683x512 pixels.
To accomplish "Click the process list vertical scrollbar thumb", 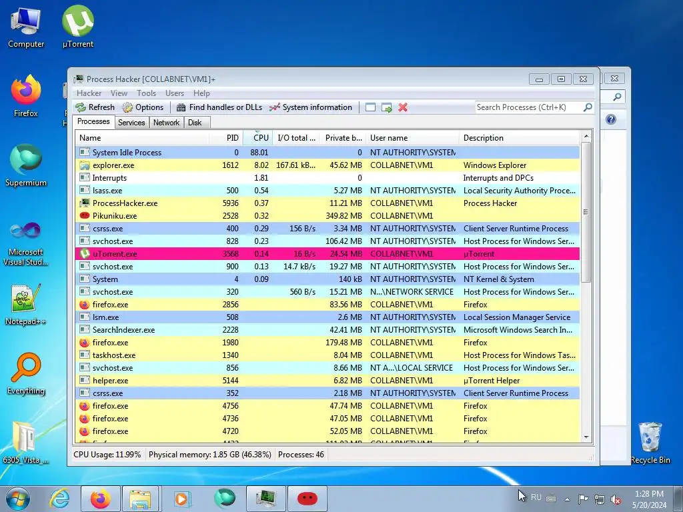I will coord(586,212).
